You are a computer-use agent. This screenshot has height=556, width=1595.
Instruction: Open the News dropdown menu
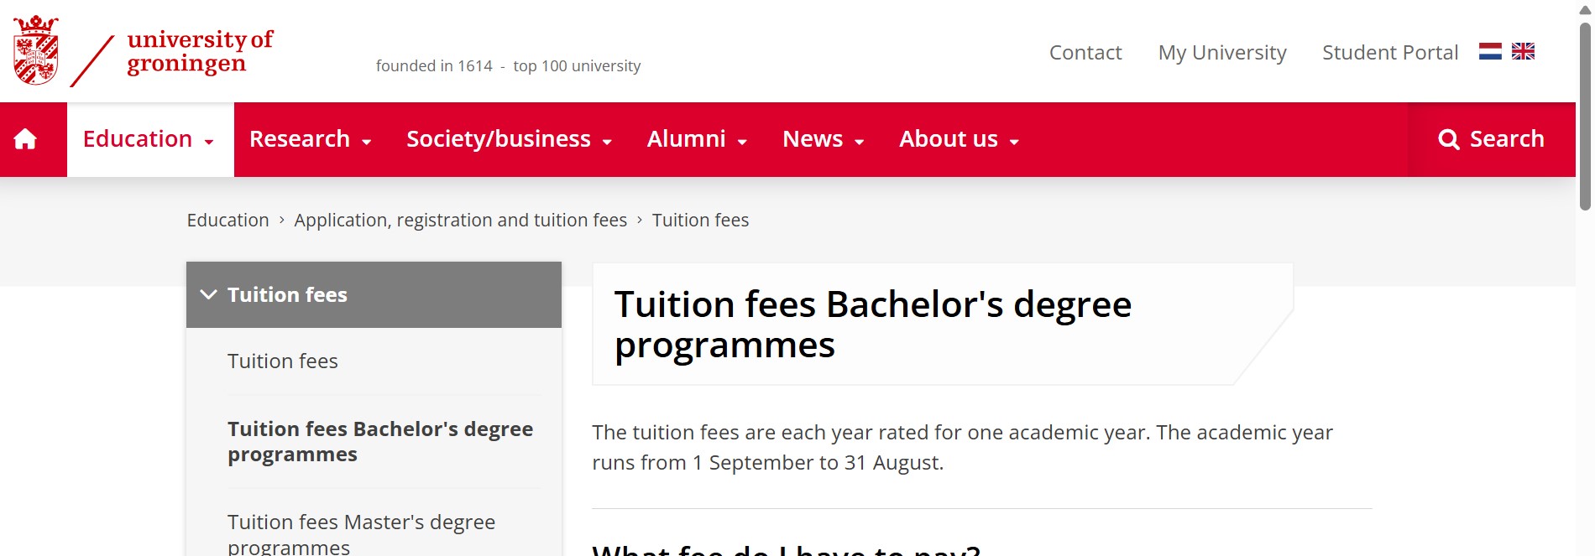[823, 139]
